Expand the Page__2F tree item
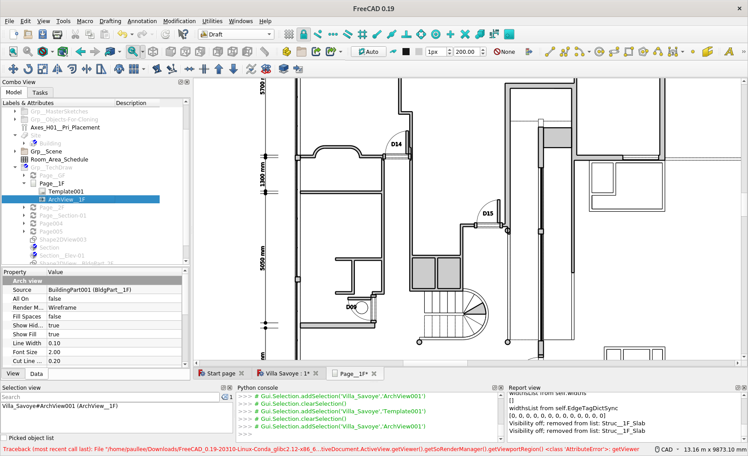This screenshot has width=748, height=456. pyautogui.click(x=24, y=207)
